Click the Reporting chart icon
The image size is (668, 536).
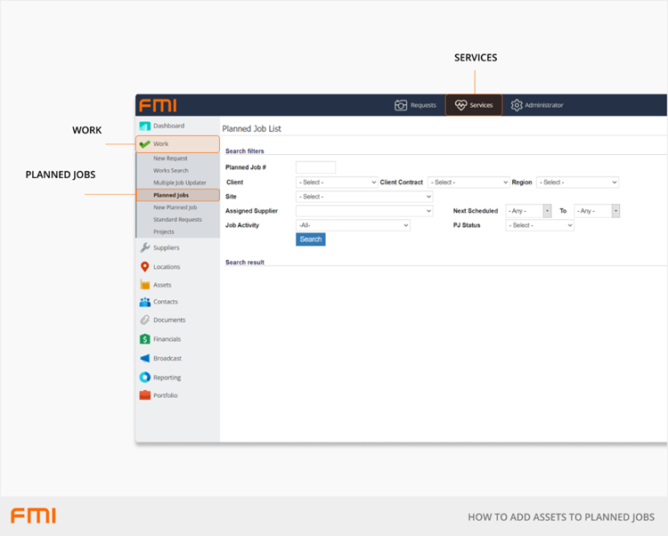click(x=144, y=378)
